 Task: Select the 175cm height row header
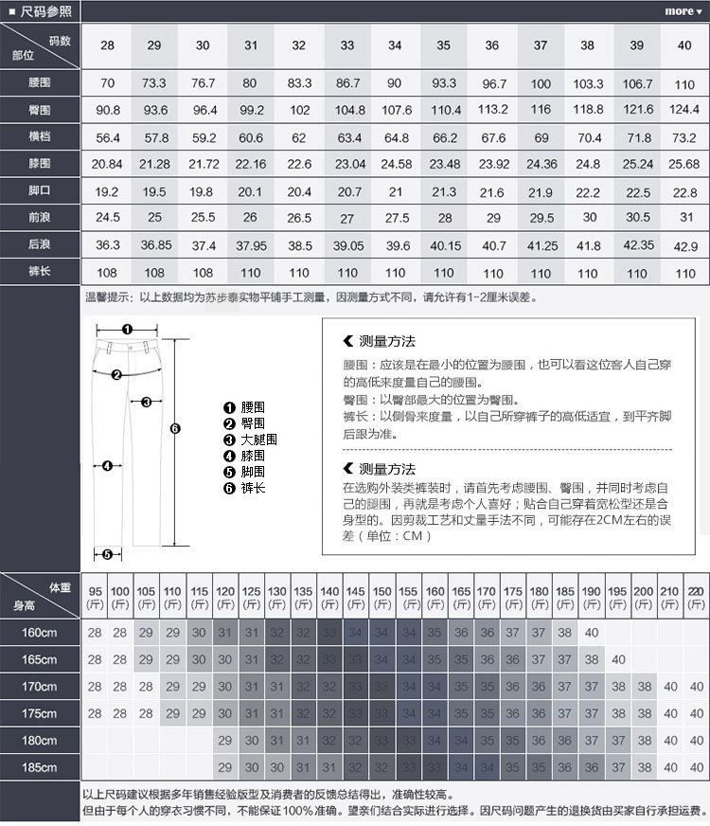click(x=40, y=713)
